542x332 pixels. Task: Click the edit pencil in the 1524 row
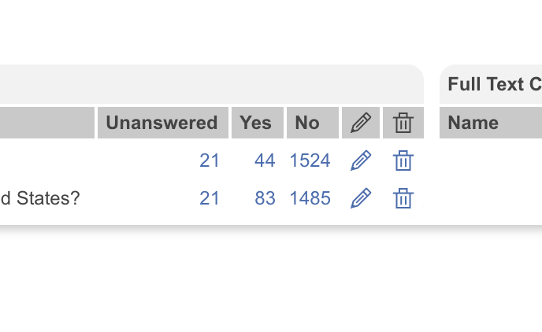pos(360,161)
